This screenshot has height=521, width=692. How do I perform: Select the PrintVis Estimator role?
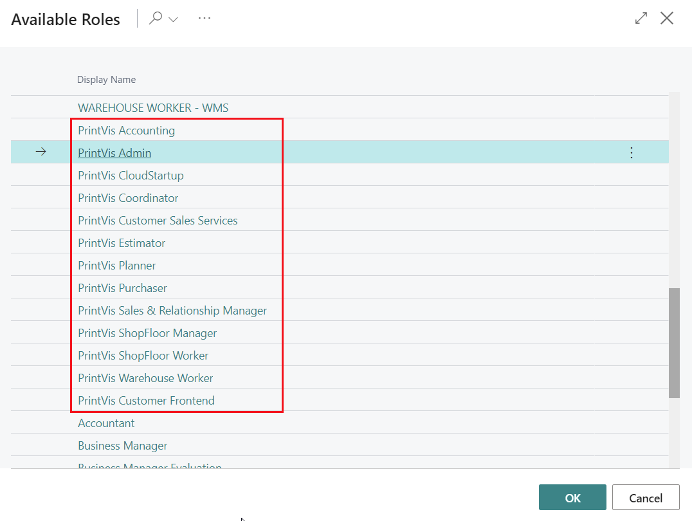(x=122, y=242)
